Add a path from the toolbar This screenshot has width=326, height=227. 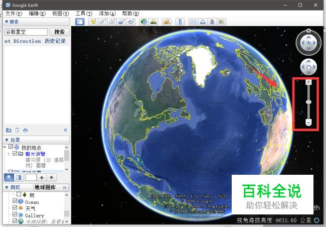point(112,22)
